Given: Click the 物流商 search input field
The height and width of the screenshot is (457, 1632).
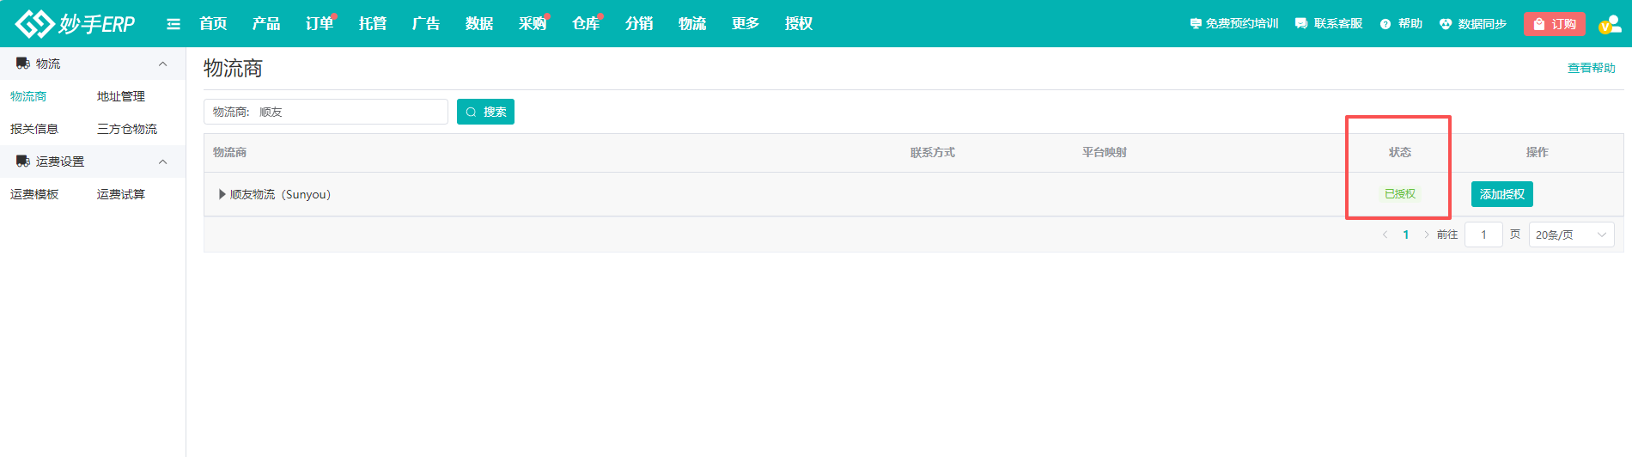Looking at the screenshot, I should (x=326, y=112).
